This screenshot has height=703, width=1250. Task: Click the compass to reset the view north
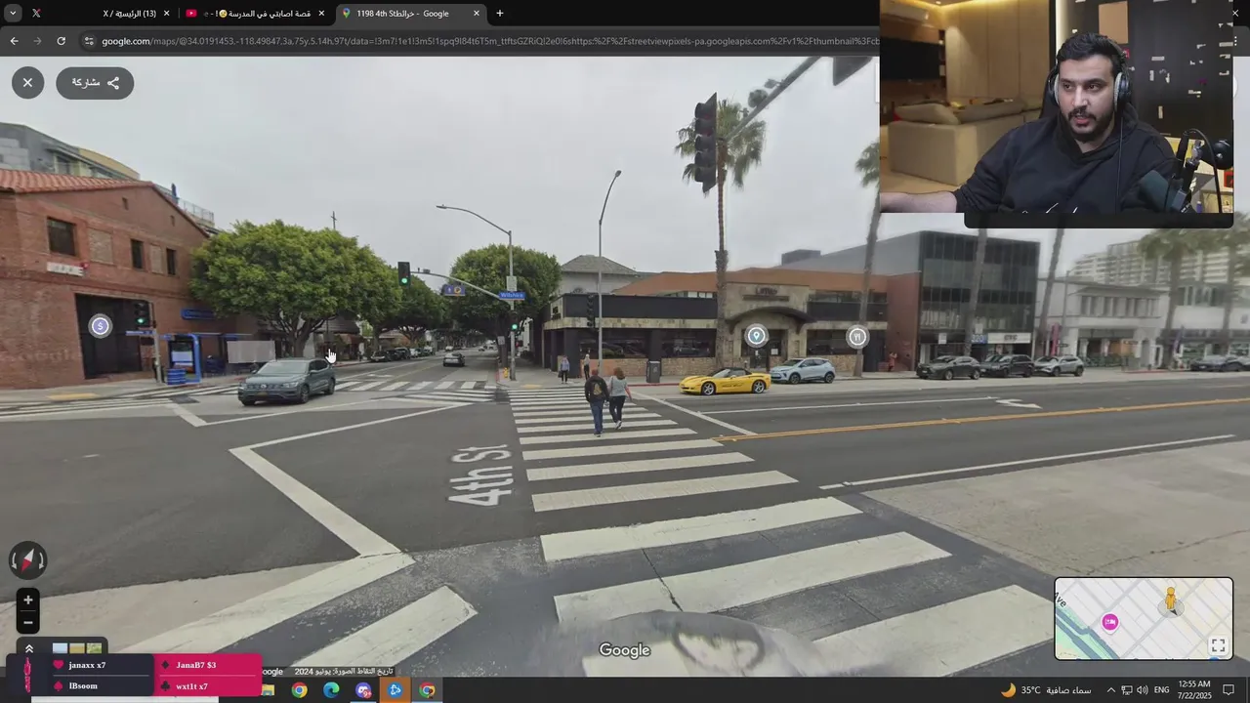pyautogui.click(x=27, y=559)
